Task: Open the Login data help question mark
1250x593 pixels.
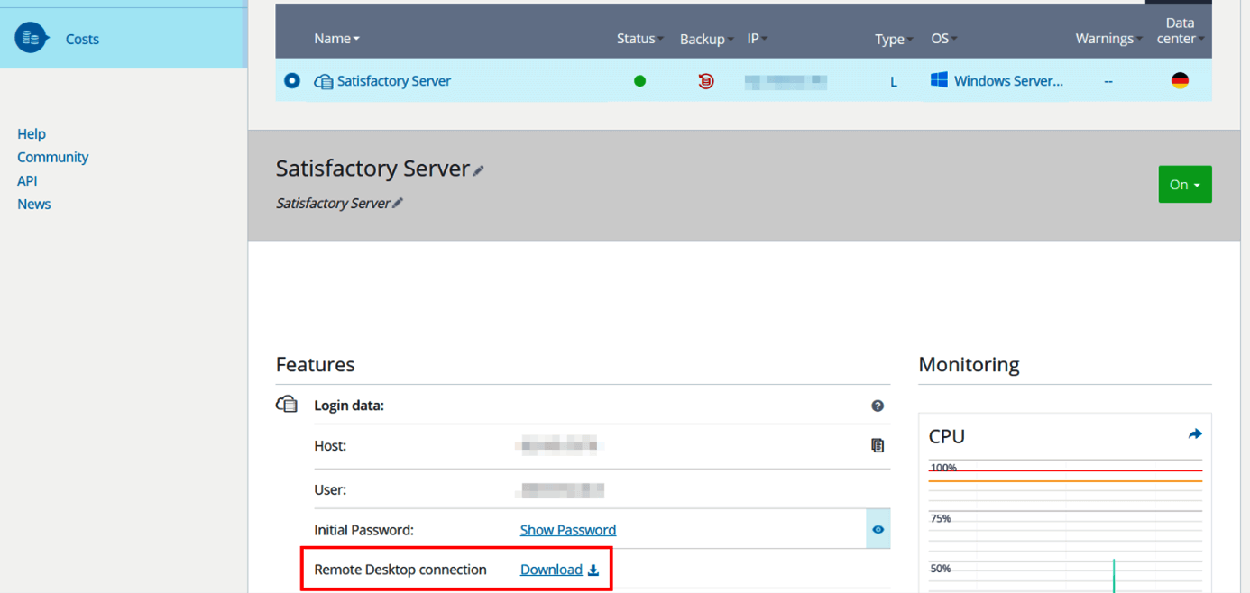Action: tap(878, 406)
